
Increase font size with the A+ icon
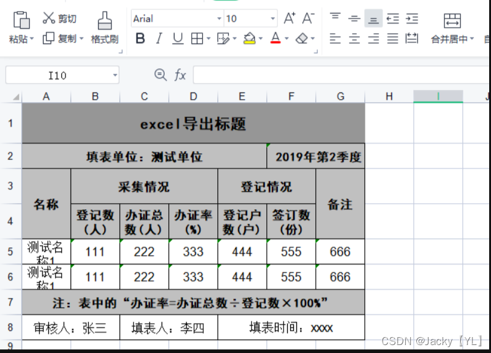click(290, 18)
